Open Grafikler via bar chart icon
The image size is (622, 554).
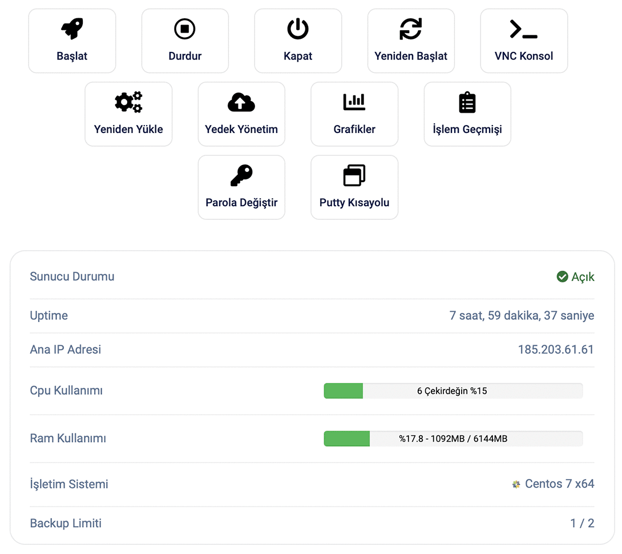354,102
